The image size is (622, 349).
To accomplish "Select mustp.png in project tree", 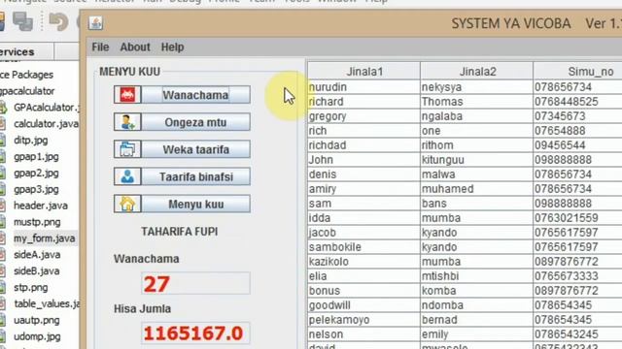I will pos(37,222).
